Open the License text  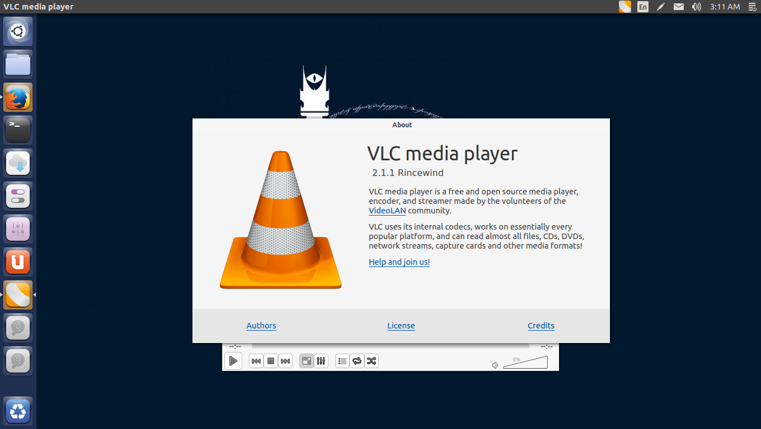click(401, 326)
